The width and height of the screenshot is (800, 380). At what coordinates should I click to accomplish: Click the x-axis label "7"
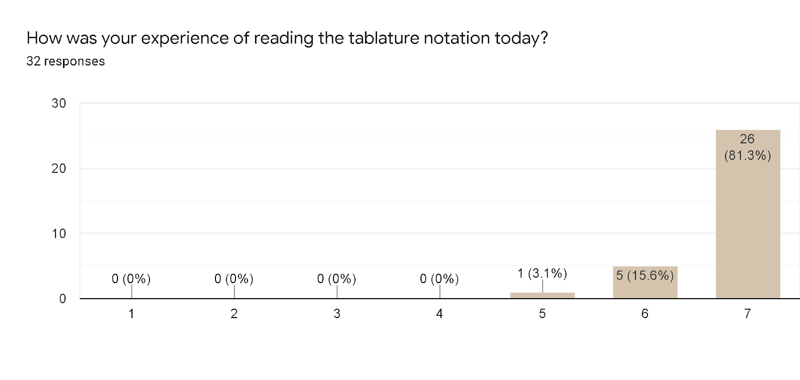(x=747, y=314)
